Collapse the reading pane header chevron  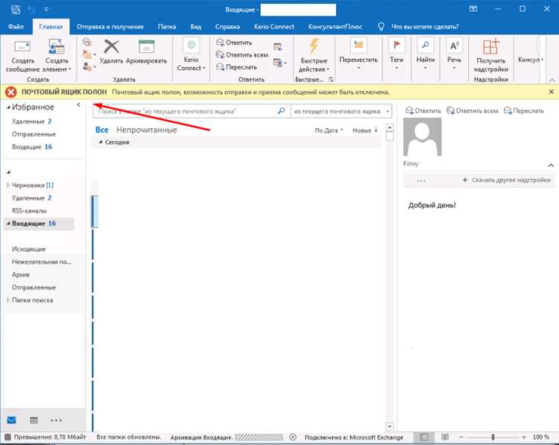point(551,165)
